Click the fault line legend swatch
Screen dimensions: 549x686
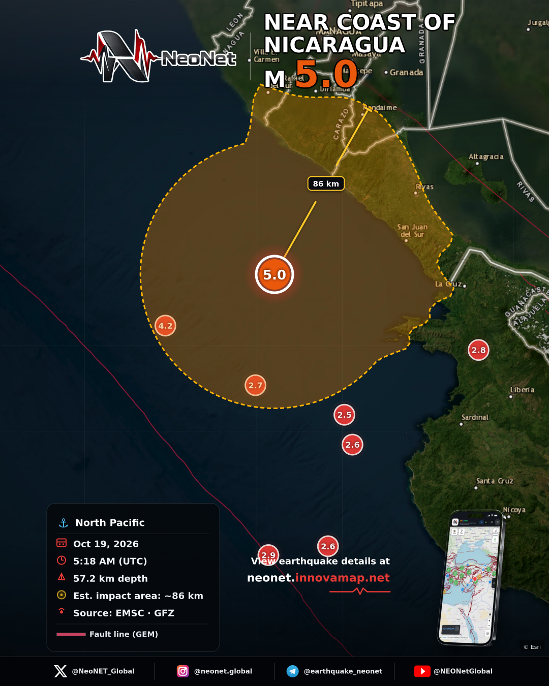point(71,634)
